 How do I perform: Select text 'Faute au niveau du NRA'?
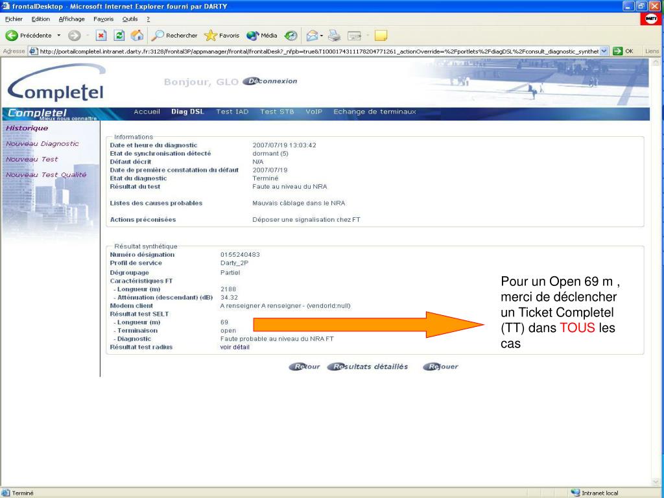[x=290, y=187]
